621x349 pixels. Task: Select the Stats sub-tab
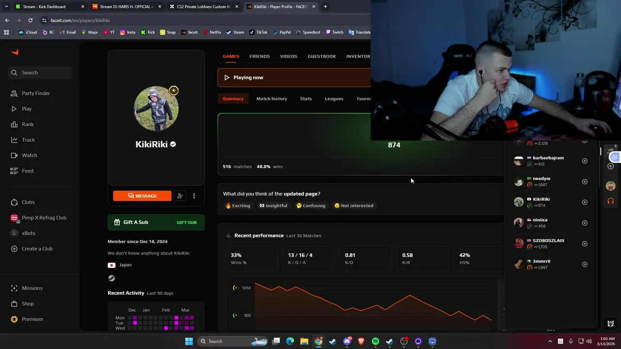click(306, 98)
